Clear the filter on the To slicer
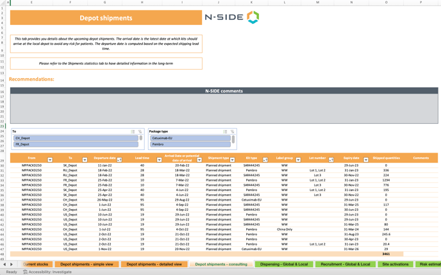The image size is (441, 275). point(140,131)
